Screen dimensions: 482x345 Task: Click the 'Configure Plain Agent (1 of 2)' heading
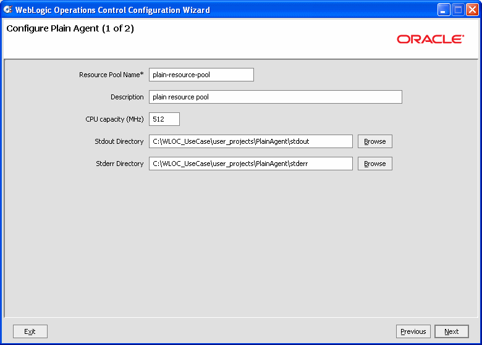(x=70, y=28)
